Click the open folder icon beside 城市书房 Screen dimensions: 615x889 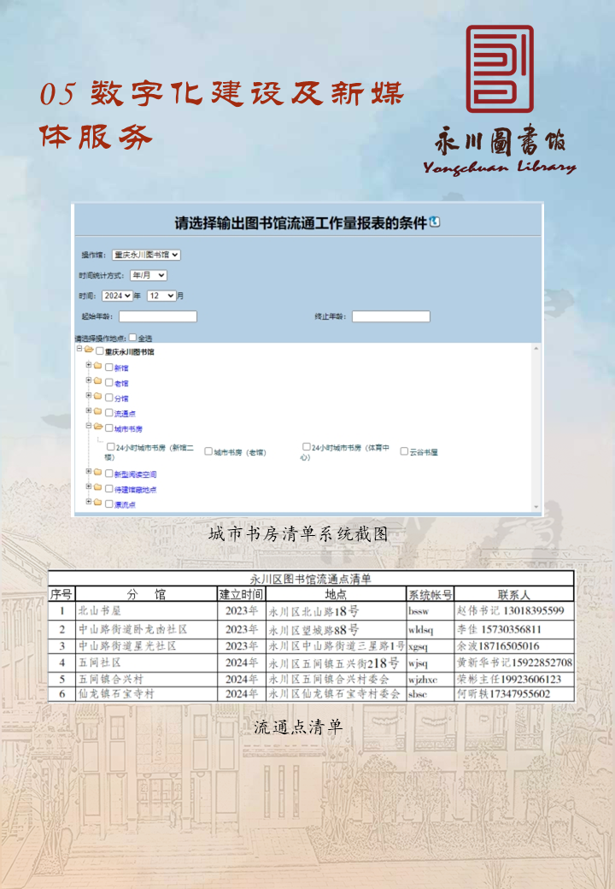98,427
